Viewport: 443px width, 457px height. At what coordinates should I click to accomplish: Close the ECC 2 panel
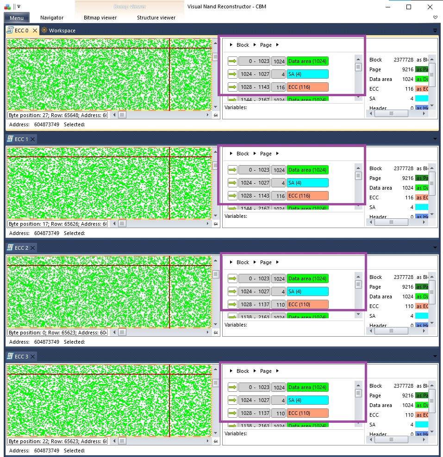33,248
